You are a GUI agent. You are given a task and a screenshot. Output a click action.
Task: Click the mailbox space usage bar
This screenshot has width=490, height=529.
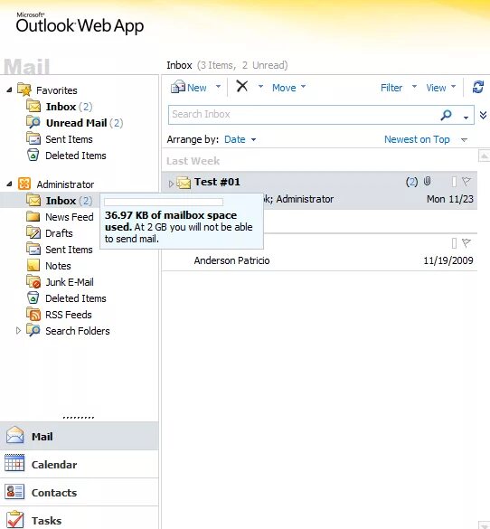point(164,202)
